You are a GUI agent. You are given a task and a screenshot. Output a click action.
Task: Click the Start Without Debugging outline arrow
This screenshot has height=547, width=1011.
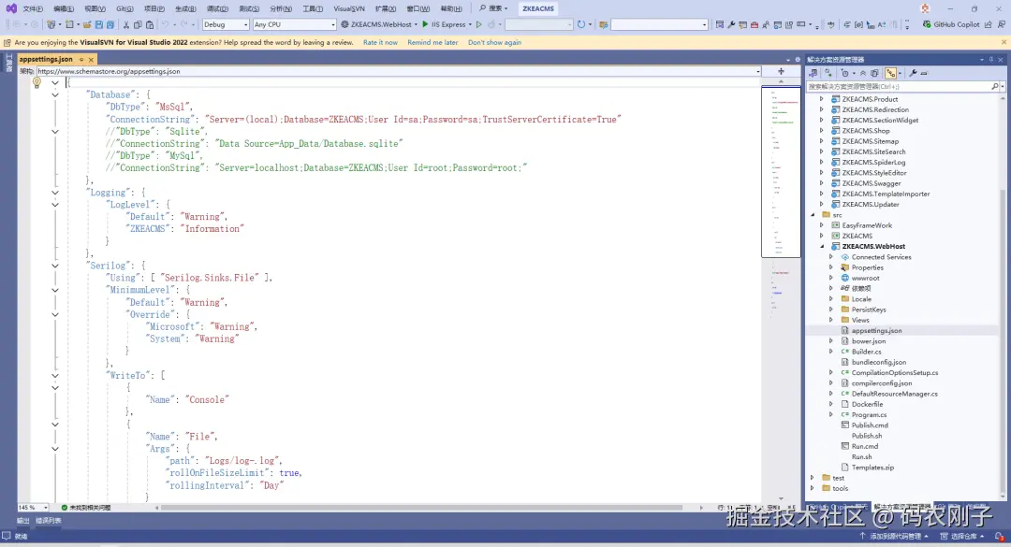(479, 24)
